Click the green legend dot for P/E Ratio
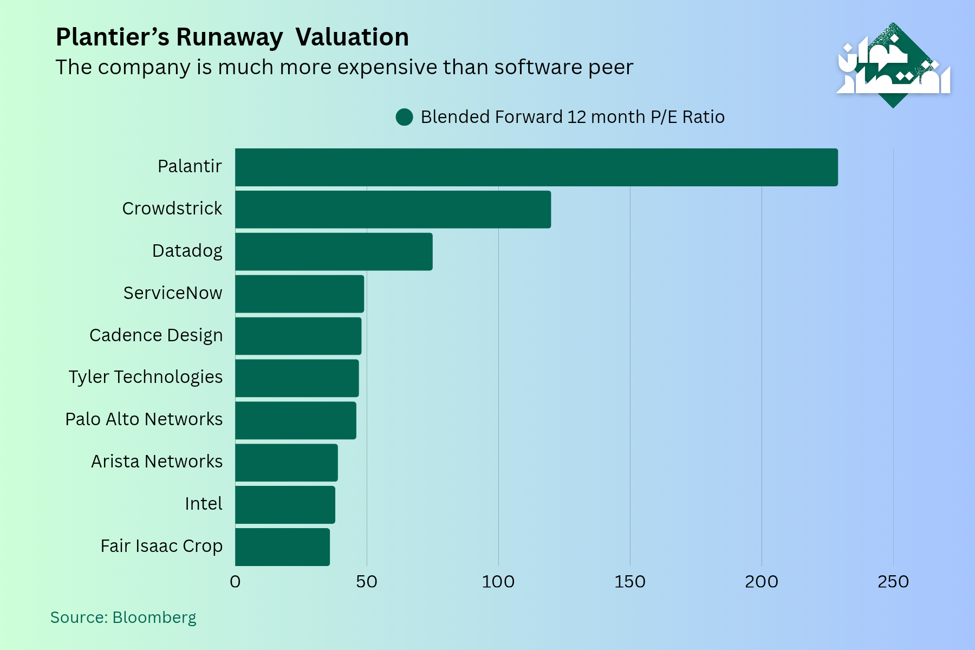The width and height of the screenshot is (975, 650). click(404, 117)
